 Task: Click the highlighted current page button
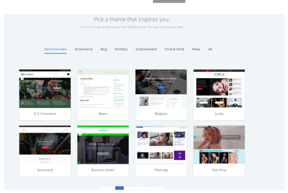tap(119, 188)
